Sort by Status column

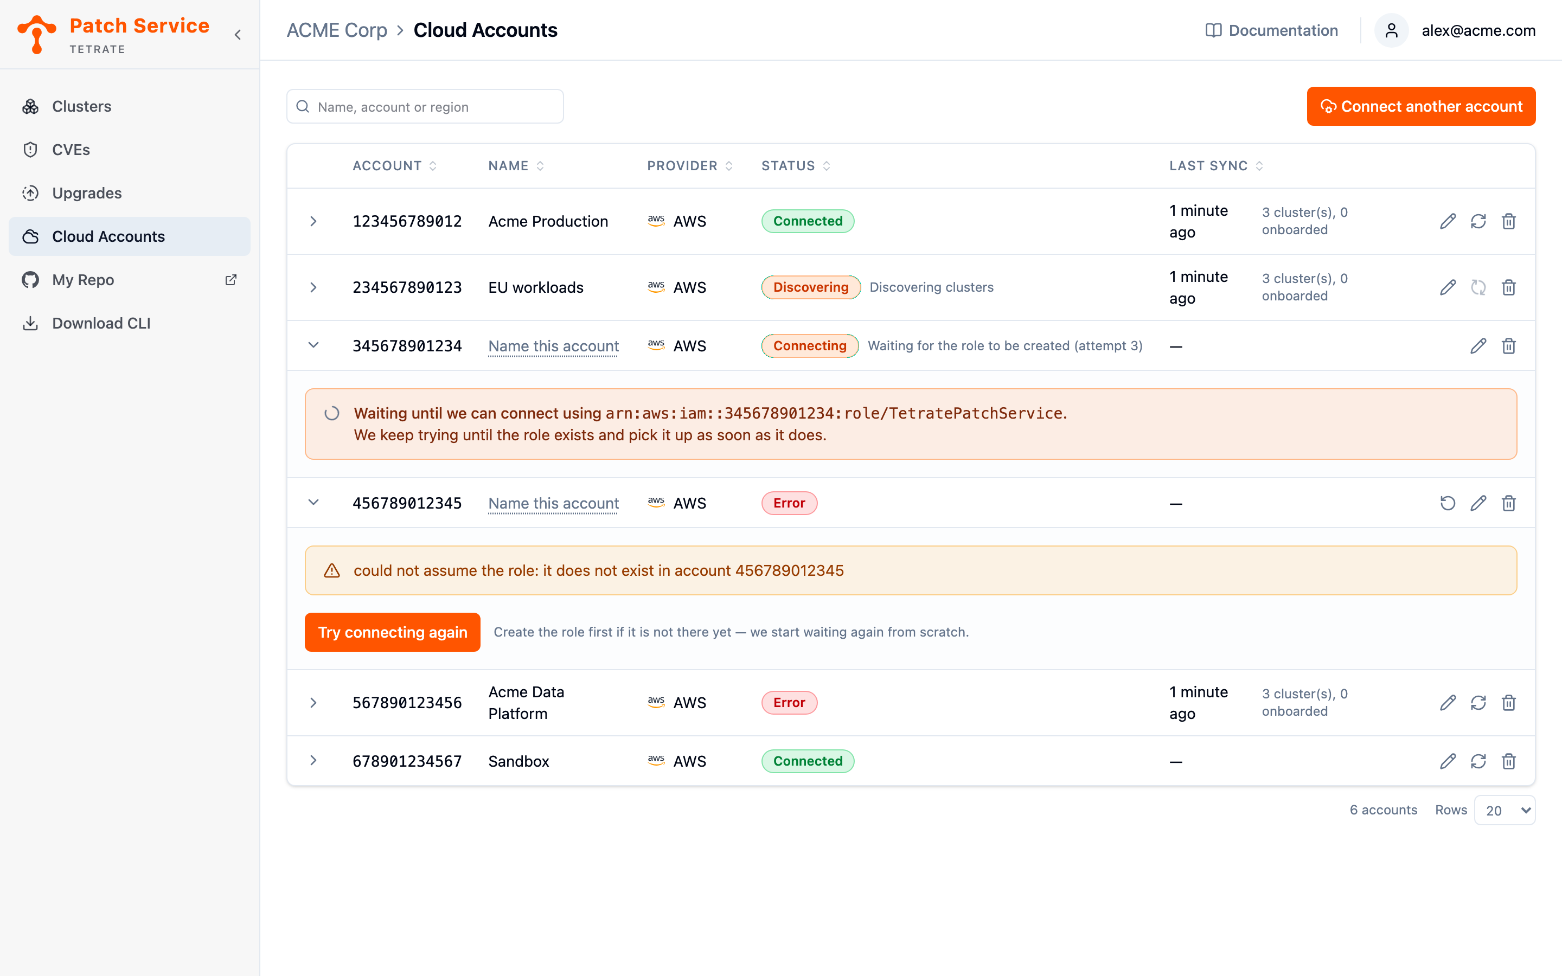795,166
